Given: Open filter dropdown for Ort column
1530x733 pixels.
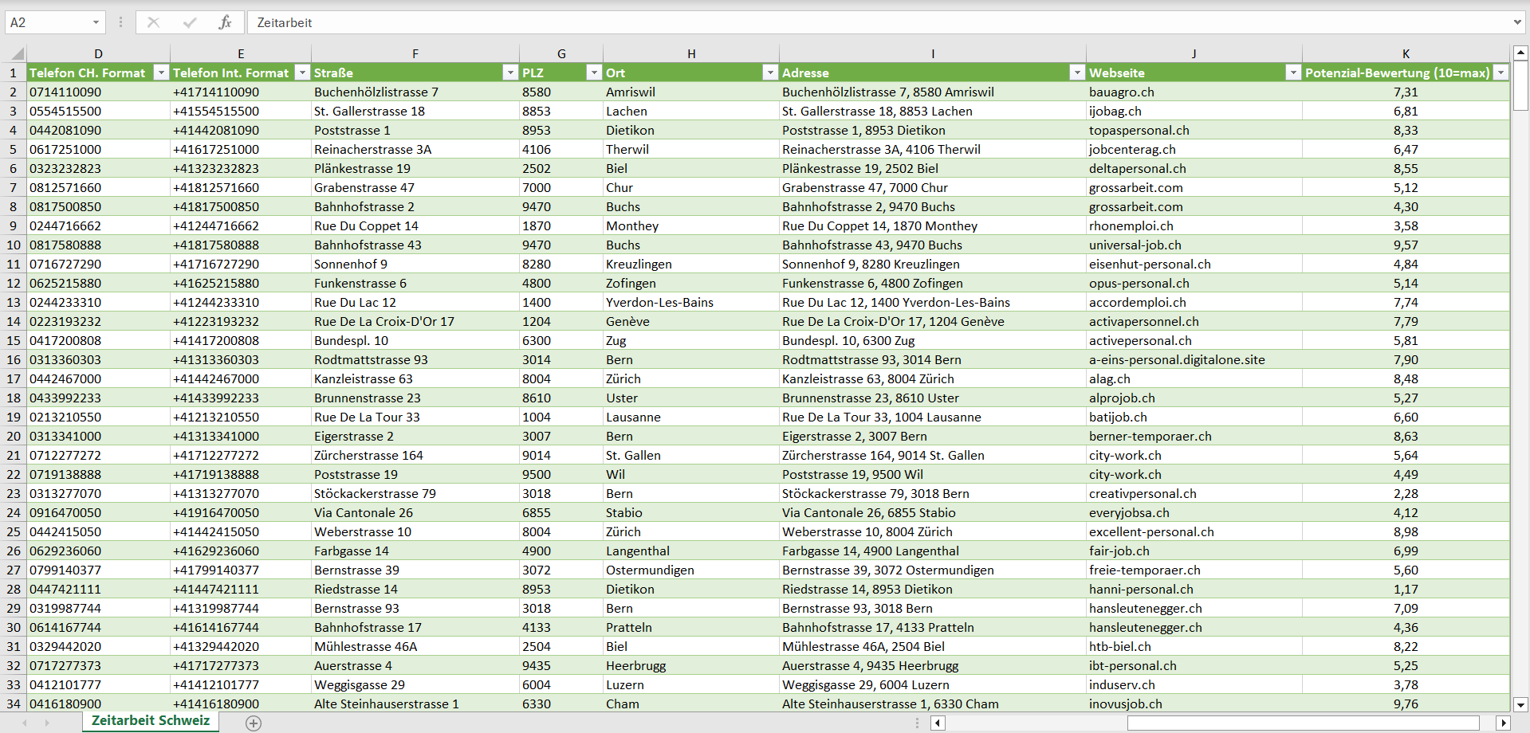Looking at the screenshot, I should [769, 73].
